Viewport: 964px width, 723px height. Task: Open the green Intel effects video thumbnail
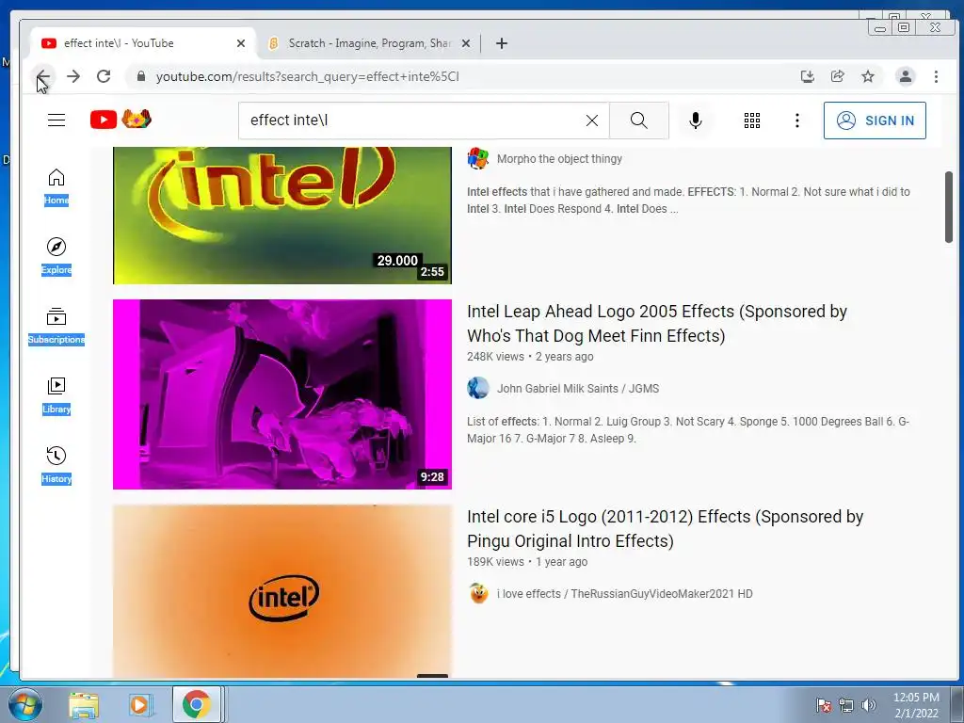282,216
